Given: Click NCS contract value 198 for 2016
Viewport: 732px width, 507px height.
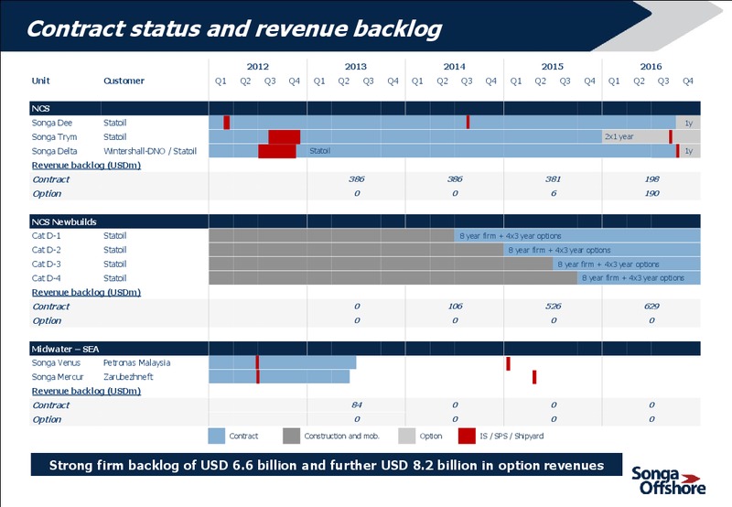Looking at the screenshot, I should pos(651,179).
